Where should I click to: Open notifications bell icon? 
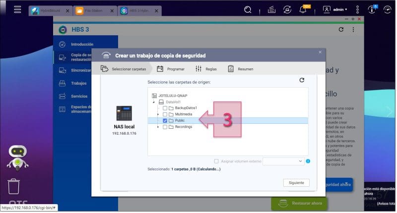pyautogui.click(x=303, y=10)
